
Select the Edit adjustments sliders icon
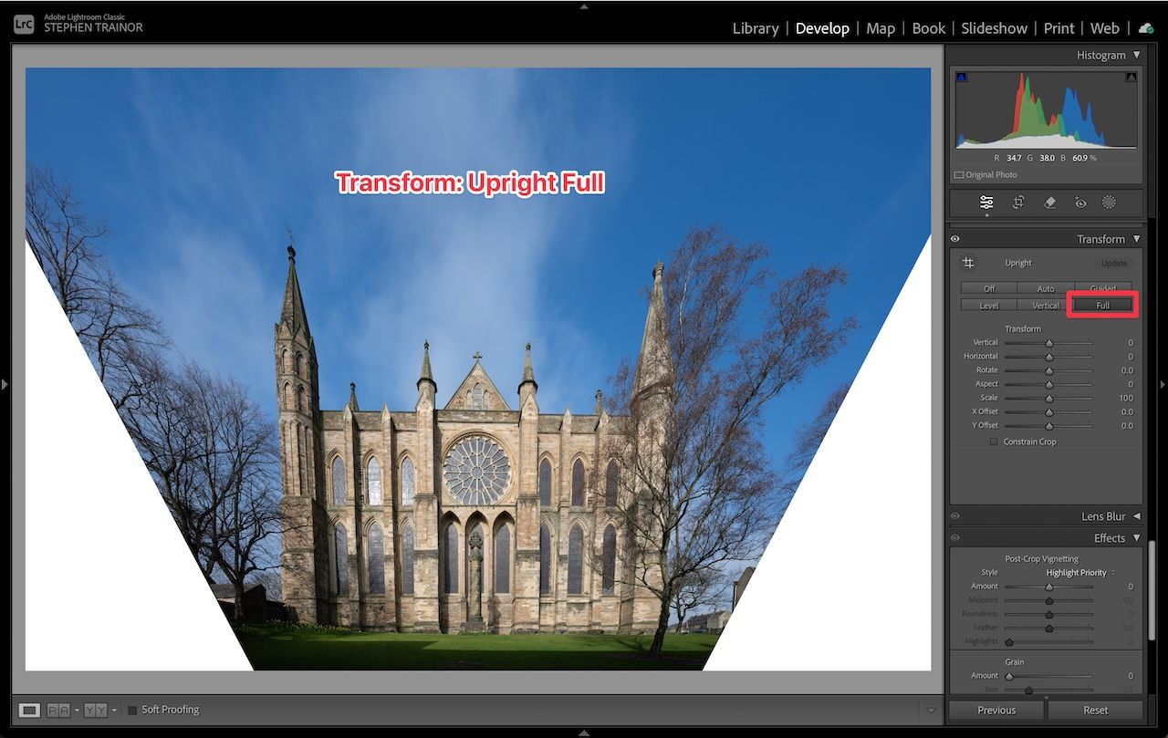[x=985, y=203]
